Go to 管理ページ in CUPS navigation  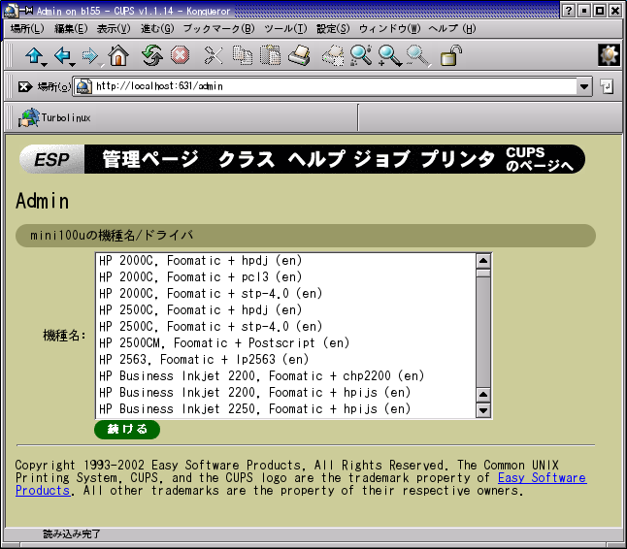pyautogui.click(x=150, y=159)
